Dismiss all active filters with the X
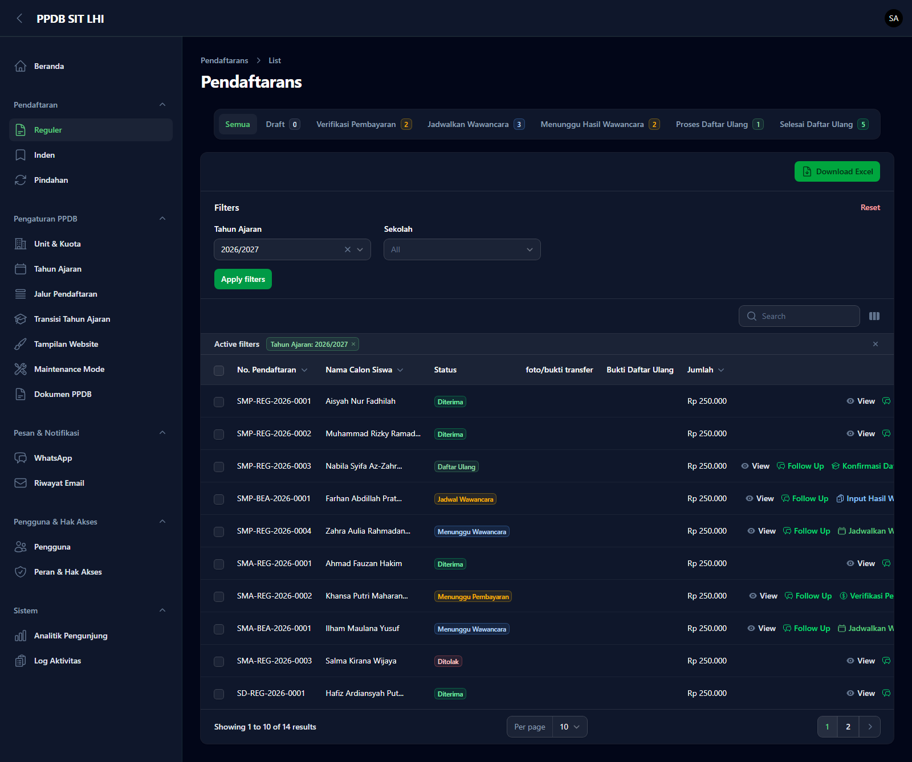Image resolution: width=912 pixels, height=762 pixels. pyautogui.click(x=876, y=344)
